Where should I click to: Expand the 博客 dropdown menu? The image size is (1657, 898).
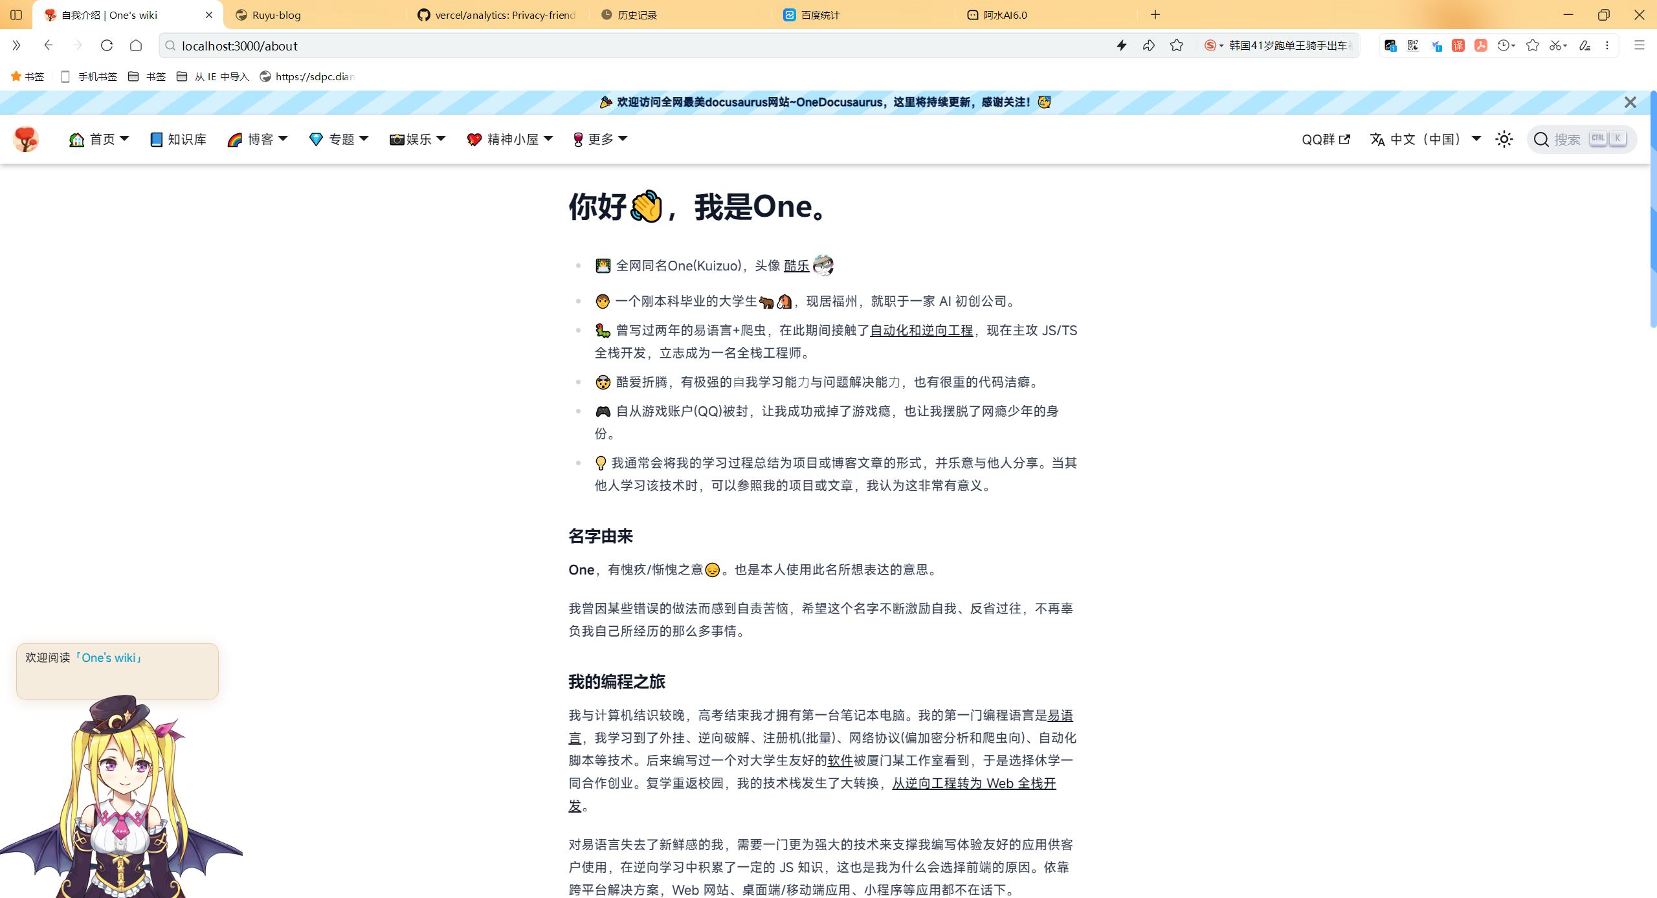(x=257, y=139)
